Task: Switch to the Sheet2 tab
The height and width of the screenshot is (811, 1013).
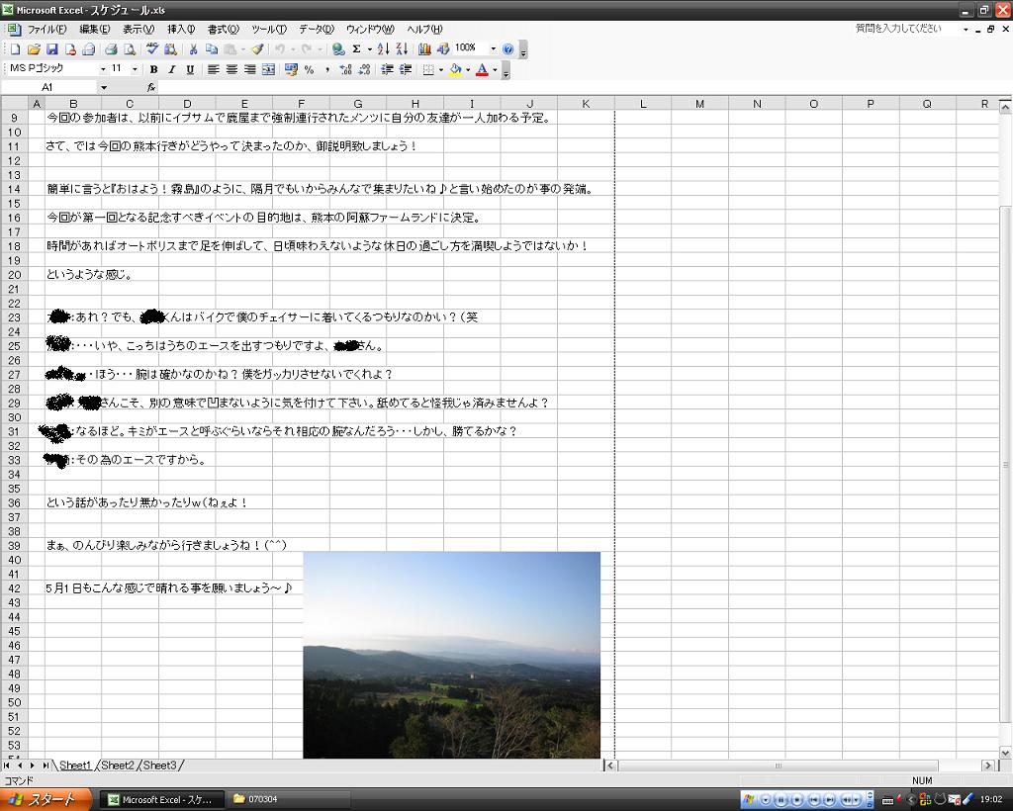Action: [x=118, y=766]
